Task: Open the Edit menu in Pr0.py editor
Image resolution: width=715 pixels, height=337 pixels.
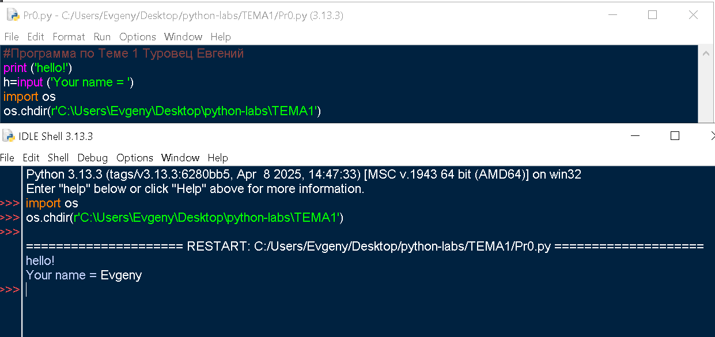Action: point(36,37)
